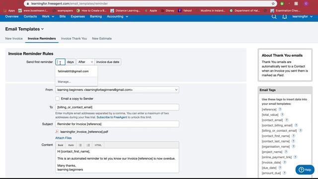Image resolution: width=318 pixels, height=179 pixels.
Task: Select the Invoice Reminders tab
Action: click(42, 38)
